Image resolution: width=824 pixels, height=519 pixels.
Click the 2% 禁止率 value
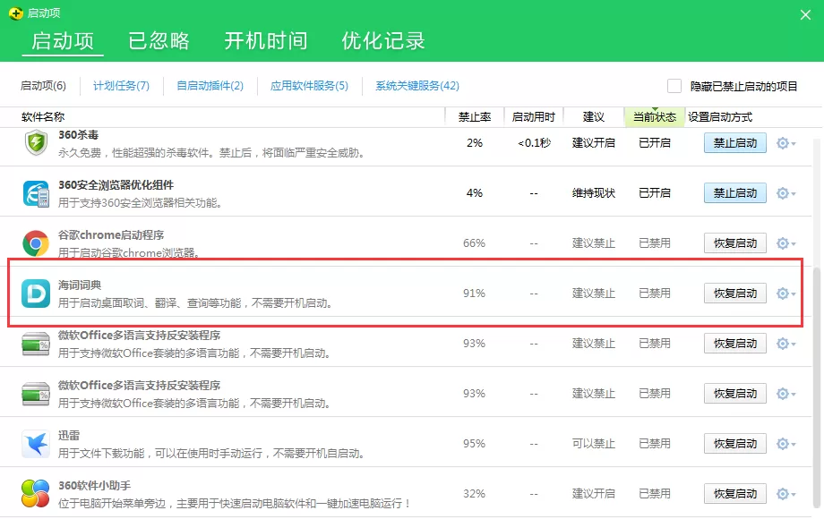coord(475,143)
